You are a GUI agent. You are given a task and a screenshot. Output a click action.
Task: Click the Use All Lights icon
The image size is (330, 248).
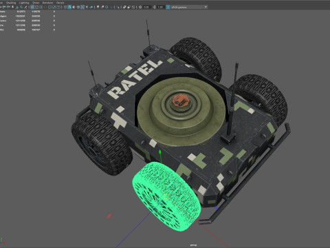87,7
